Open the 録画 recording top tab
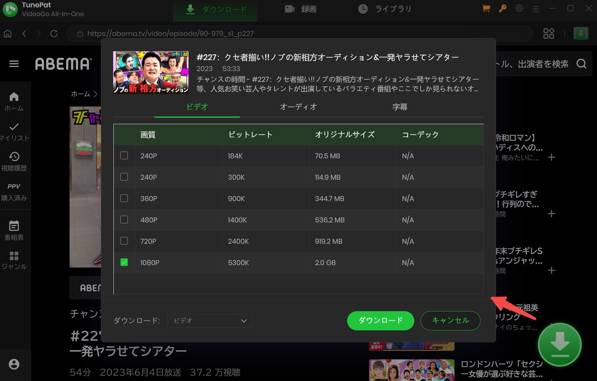 pyautogui.click(x=301, y=9)
